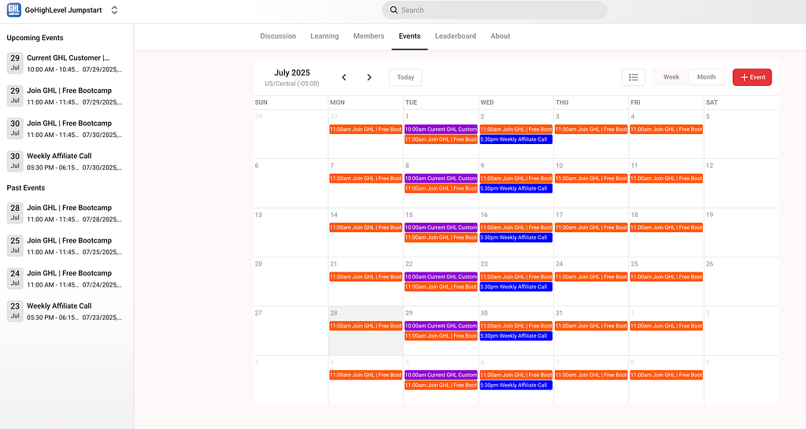Image resolution: width=806 pixels, height=429 pixels.
Task: Click the 23 Jul date badge
Action: click(15, 311)
